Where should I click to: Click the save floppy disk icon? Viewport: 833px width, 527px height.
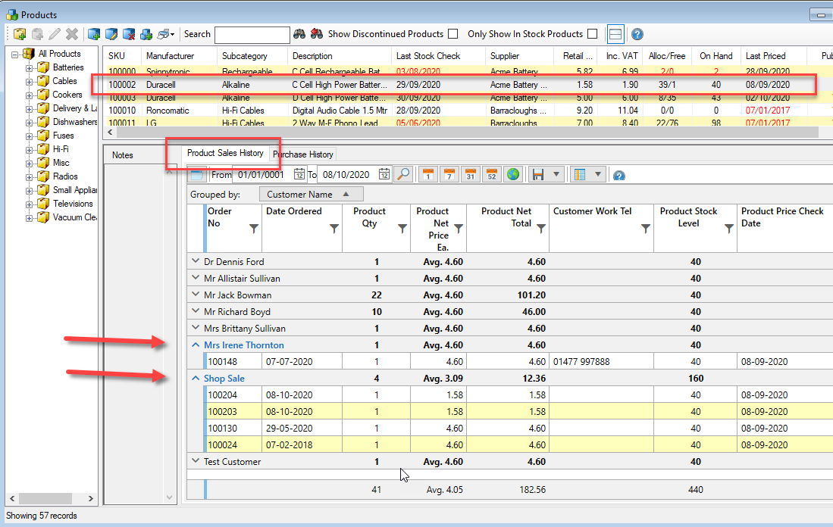click(x=539, y=175)
